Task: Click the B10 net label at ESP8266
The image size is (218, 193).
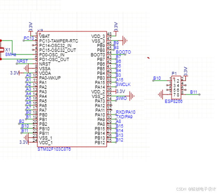Action: tap(157, 78)
